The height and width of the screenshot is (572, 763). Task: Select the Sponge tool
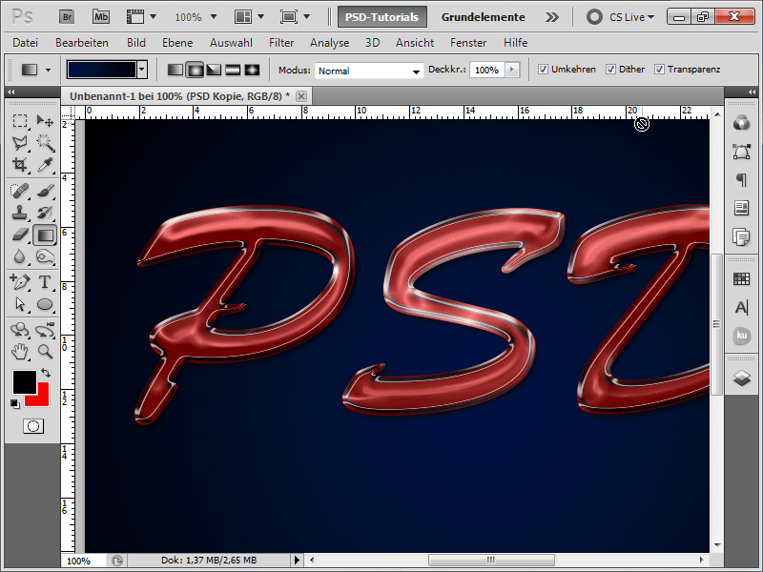[x=45, y=256]
